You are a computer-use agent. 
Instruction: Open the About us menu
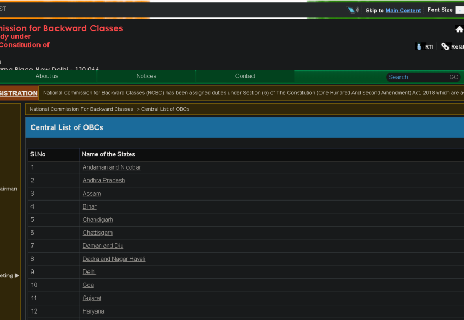(x=47, y=76)
